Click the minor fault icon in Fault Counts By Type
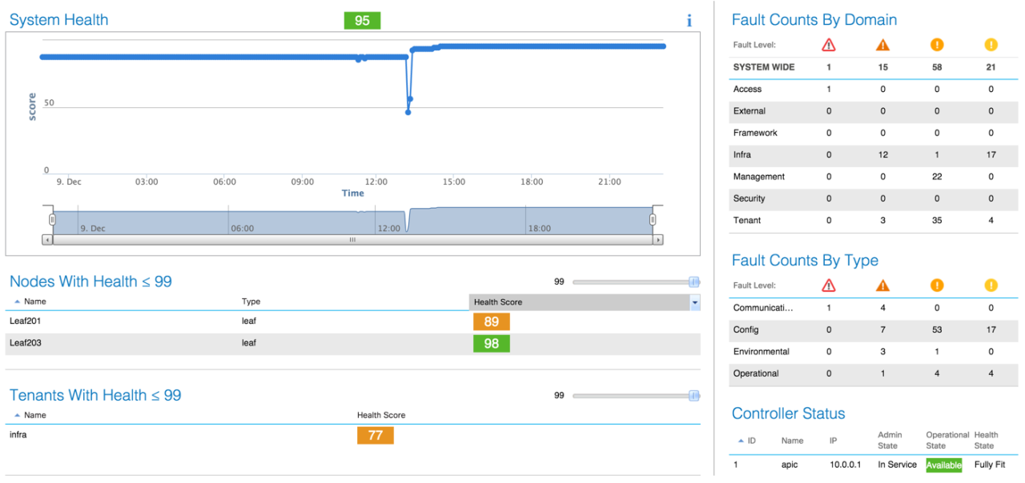This screenshot has width=1025, height=483. (937, 285)
